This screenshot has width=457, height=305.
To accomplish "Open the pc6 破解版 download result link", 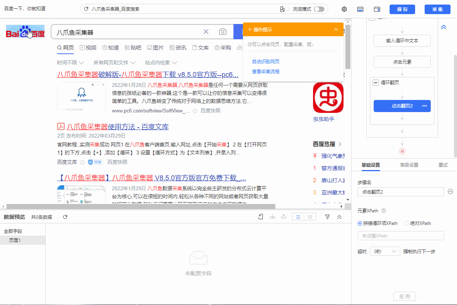I will click(148, 74).
